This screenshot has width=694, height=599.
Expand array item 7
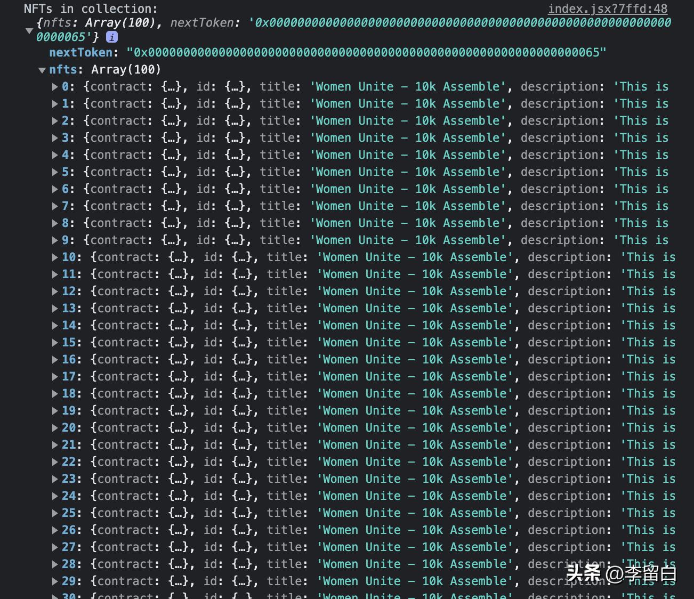click(55, 206)
